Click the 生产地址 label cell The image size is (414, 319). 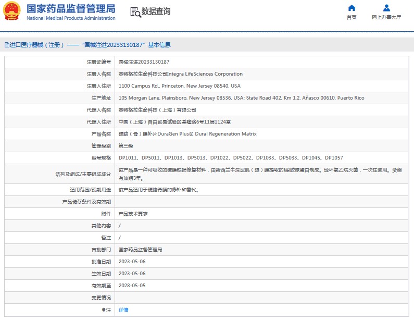[x=60, y=98]
